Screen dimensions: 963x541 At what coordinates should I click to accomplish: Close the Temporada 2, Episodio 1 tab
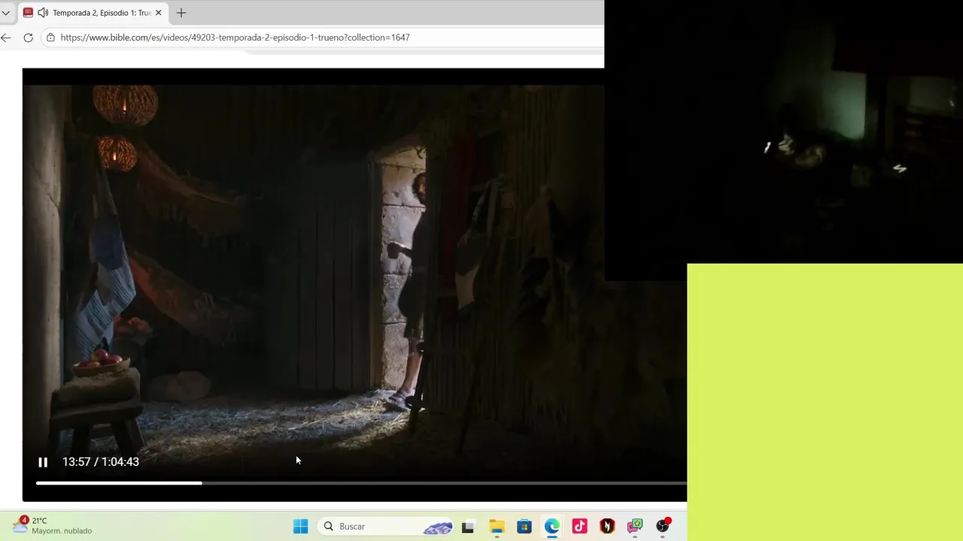(x=158, y=13)
